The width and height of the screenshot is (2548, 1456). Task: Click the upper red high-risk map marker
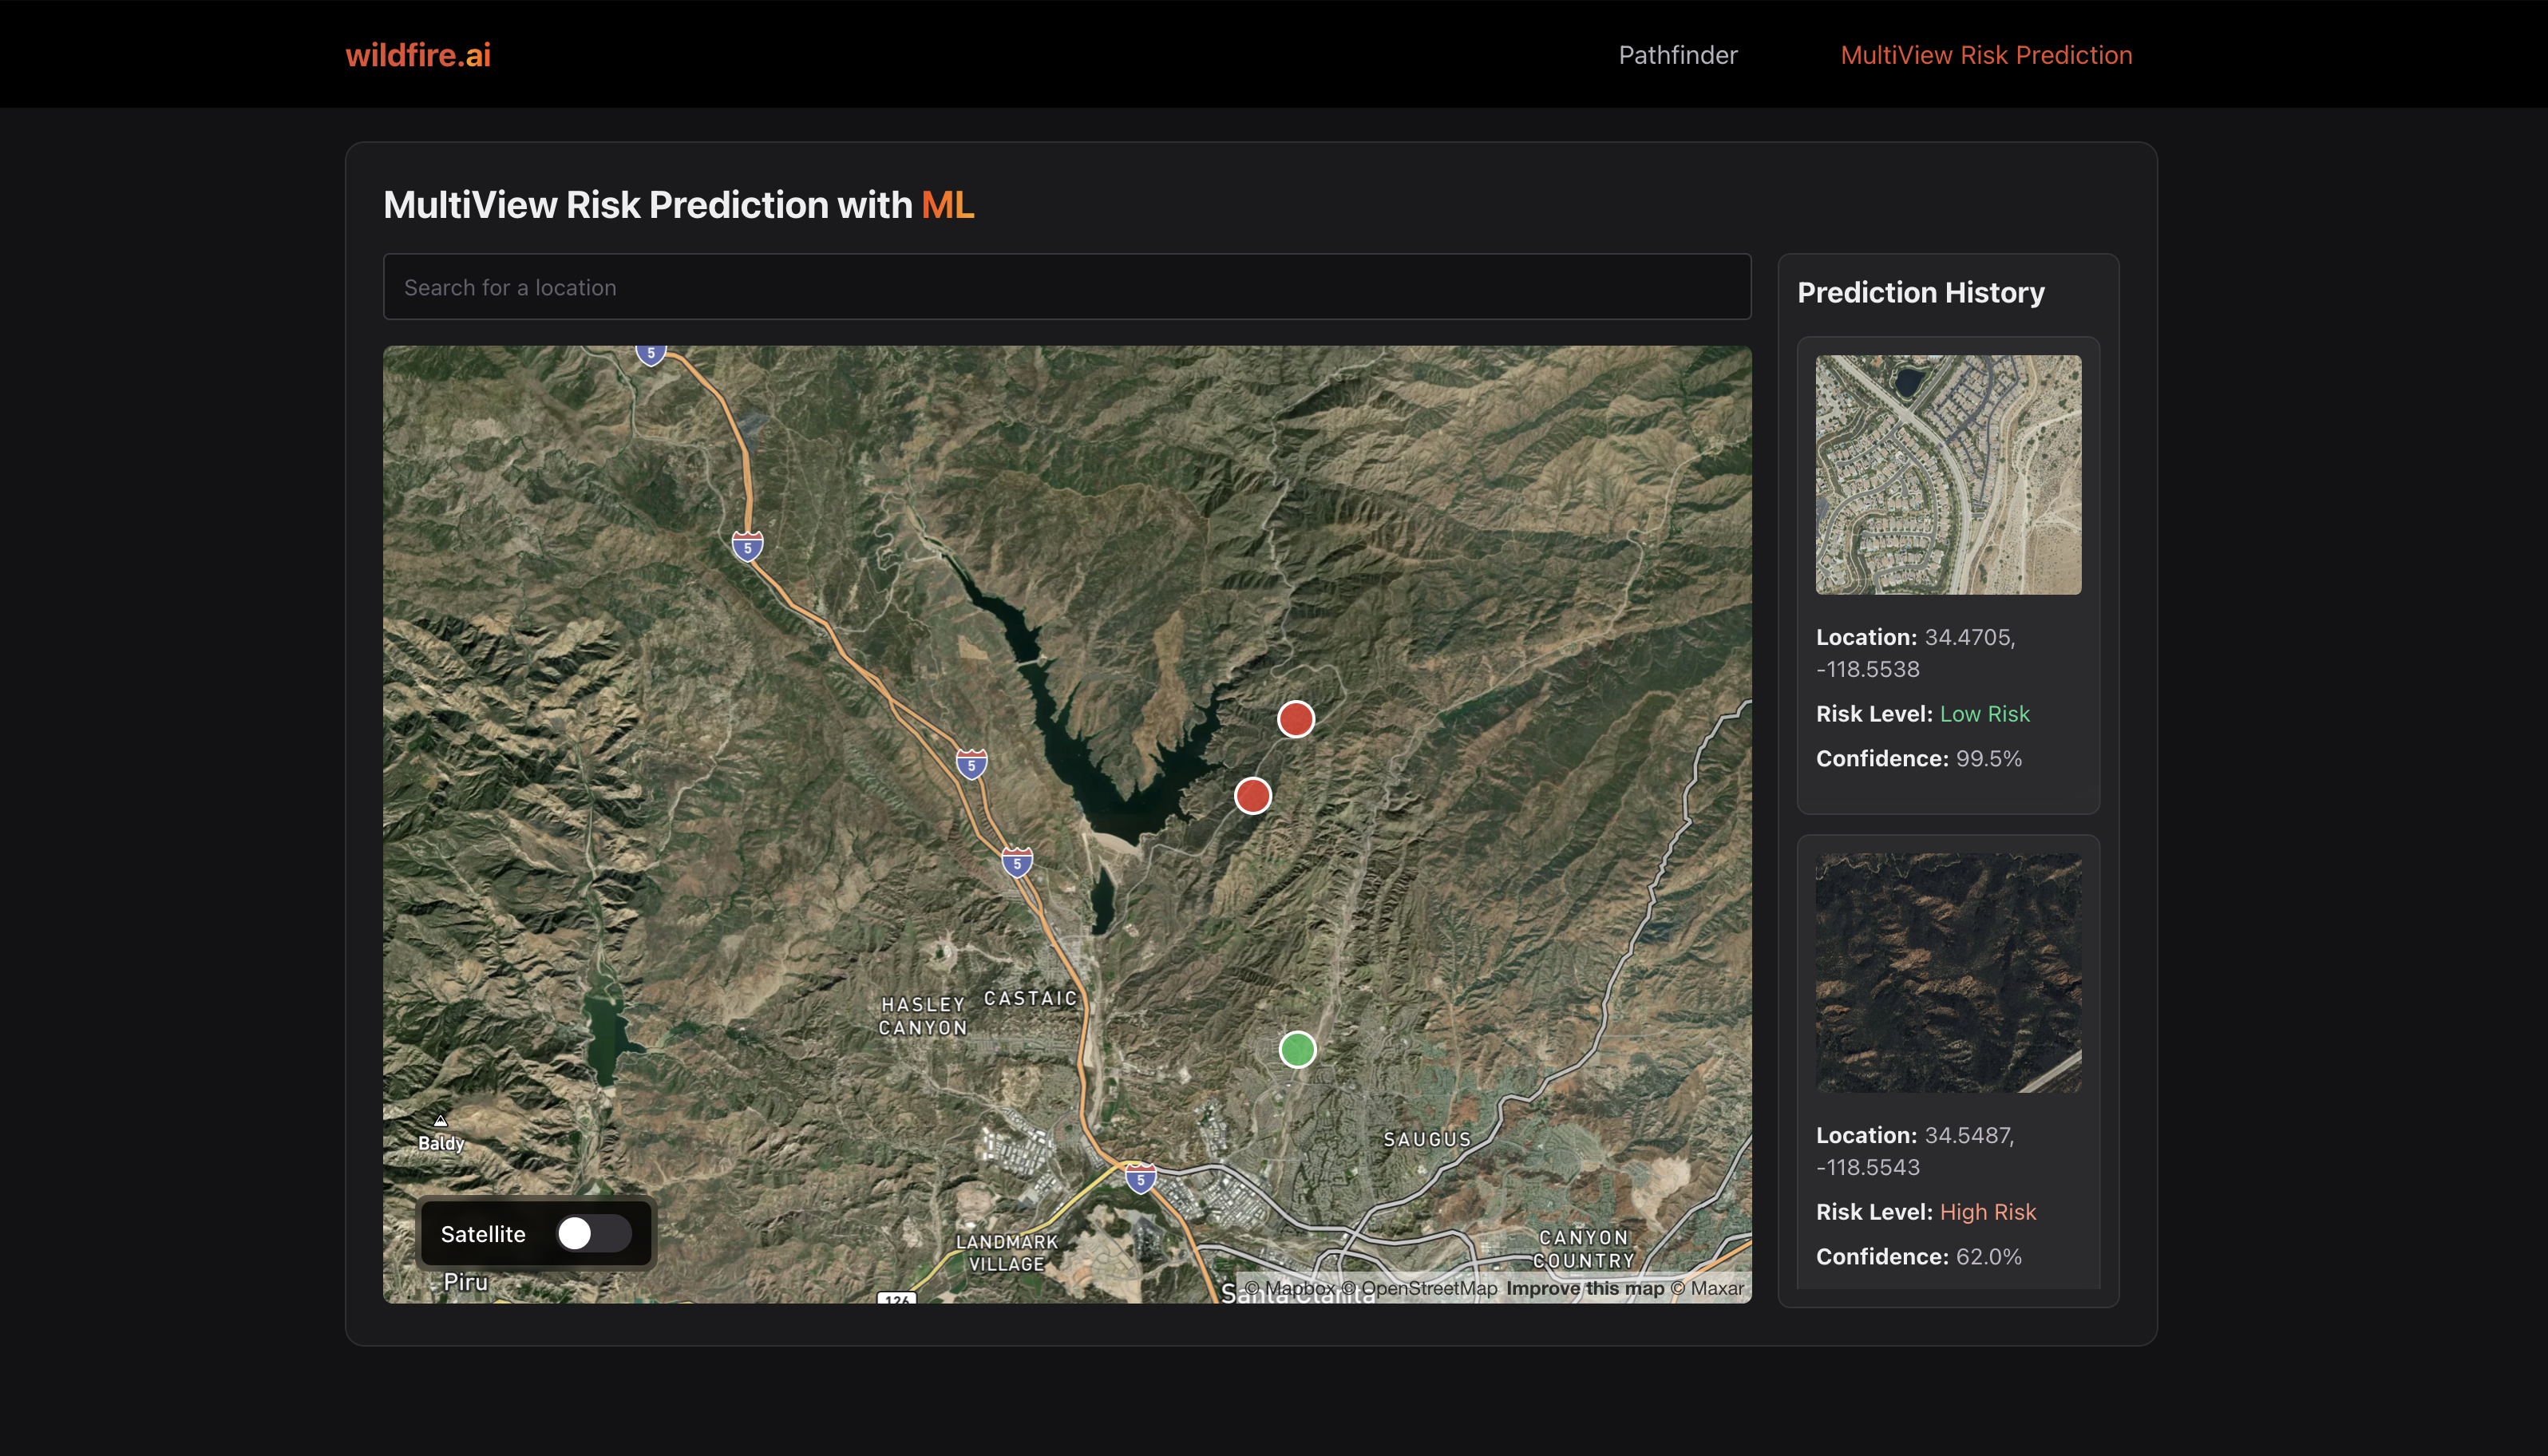coord(1295,719)
